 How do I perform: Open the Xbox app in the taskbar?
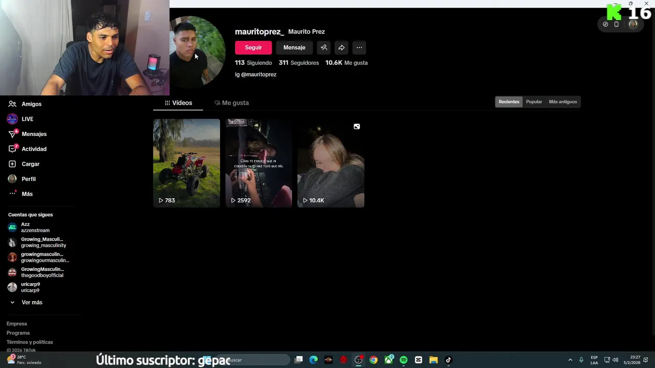click(389, 360)
